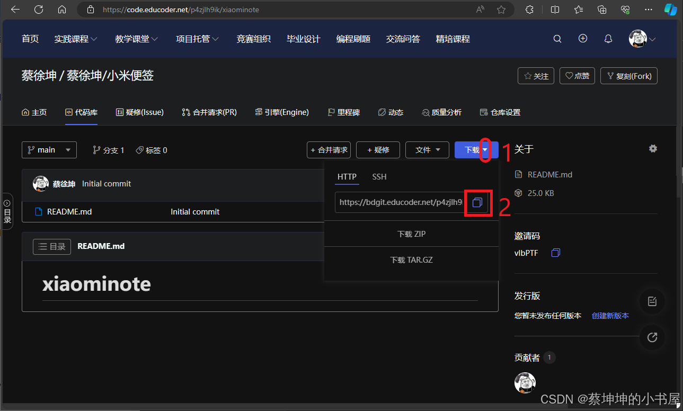The width and height of the screenshot is (683, 411).
Task: Click the 复刻(Fork) button
Action: tap(629, 76)
